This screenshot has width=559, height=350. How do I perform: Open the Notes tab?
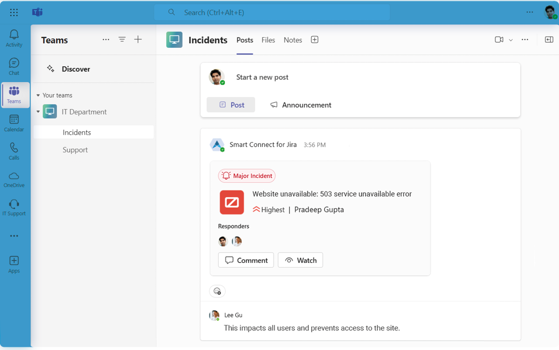point(293,40)
